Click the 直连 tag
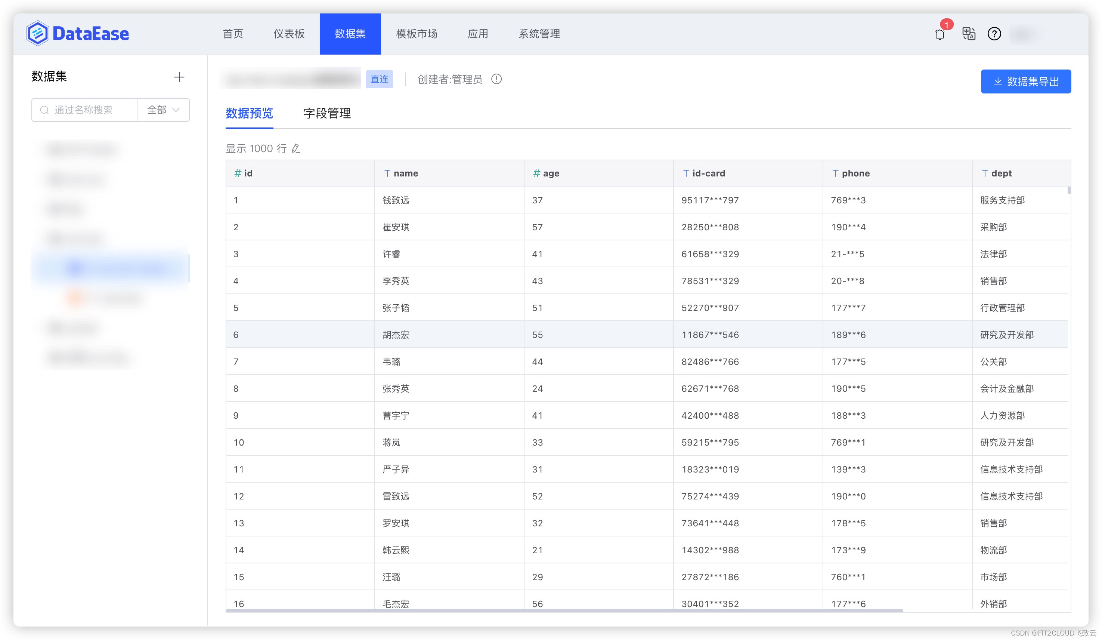 point(380,79)
